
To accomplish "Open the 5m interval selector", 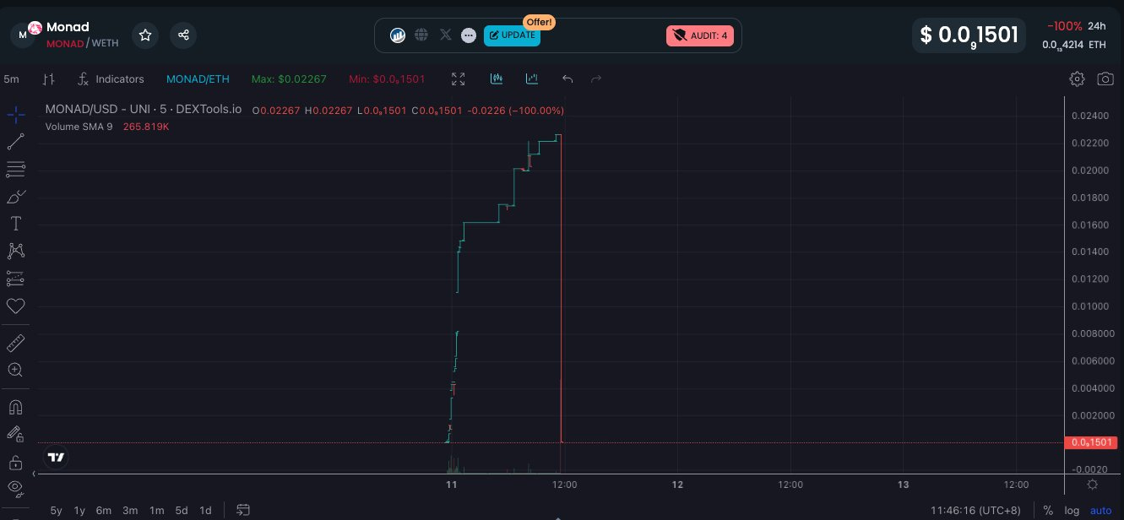I will pos(12,79).
